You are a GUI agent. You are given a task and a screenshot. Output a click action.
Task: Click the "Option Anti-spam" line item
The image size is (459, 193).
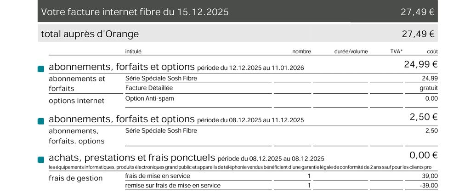click(x=149, y=98)
